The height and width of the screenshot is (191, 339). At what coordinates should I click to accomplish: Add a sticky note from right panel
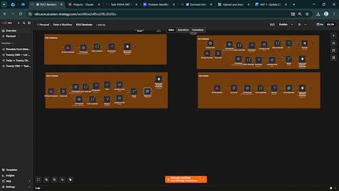pyautogui.click(x=334, y=50)
